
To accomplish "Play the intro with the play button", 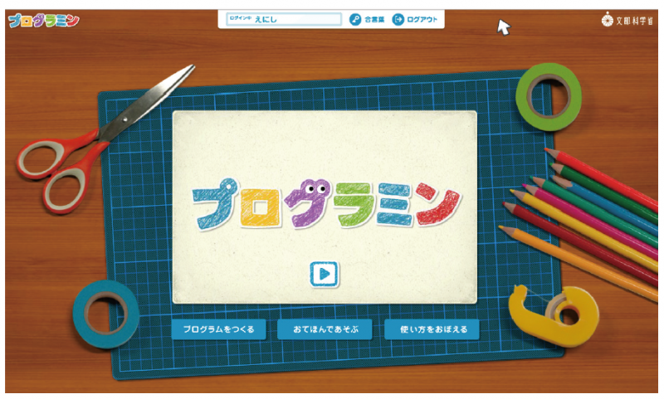I will [325, 275].
